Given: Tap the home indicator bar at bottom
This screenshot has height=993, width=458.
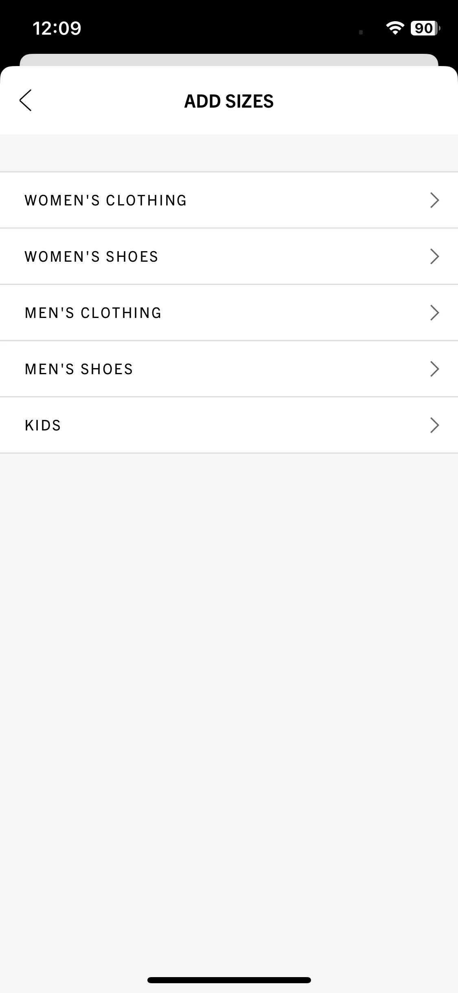Looking at the screenshot, I should [x=229, y=980].
